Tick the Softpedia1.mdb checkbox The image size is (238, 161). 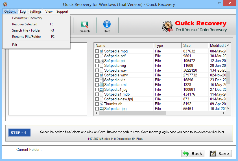pyautogui.click(x=97, y=94)
